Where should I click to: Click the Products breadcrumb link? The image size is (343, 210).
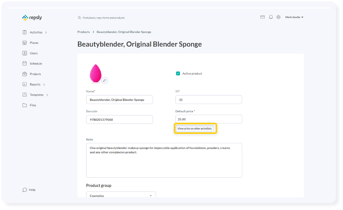[x=84, y=32]
